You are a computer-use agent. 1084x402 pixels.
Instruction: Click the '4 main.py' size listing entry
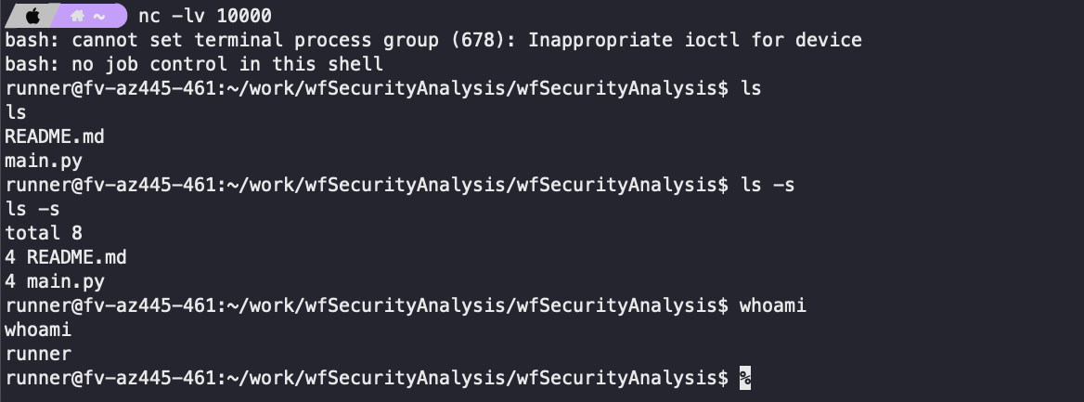click(54, 281)
